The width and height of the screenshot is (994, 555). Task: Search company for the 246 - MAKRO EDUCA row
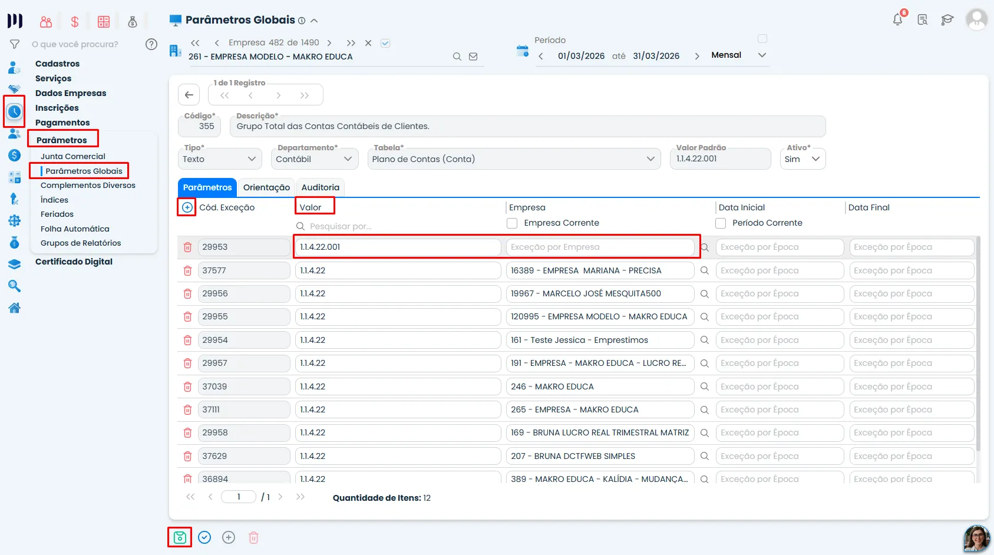(x=704, y=386)
